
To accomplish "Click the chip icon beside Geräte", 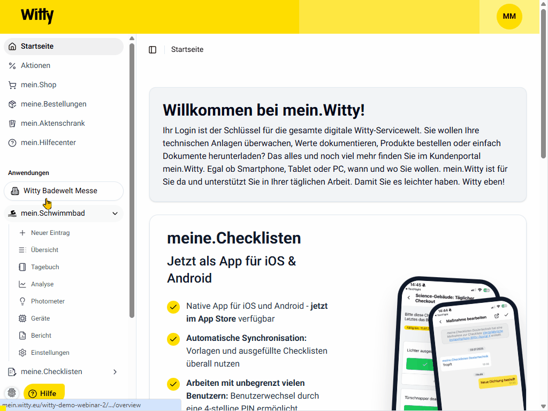I will coord(22,318).
